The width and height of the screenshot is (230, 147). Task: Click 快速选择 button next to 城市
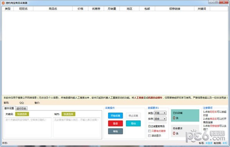click(68, 114)
